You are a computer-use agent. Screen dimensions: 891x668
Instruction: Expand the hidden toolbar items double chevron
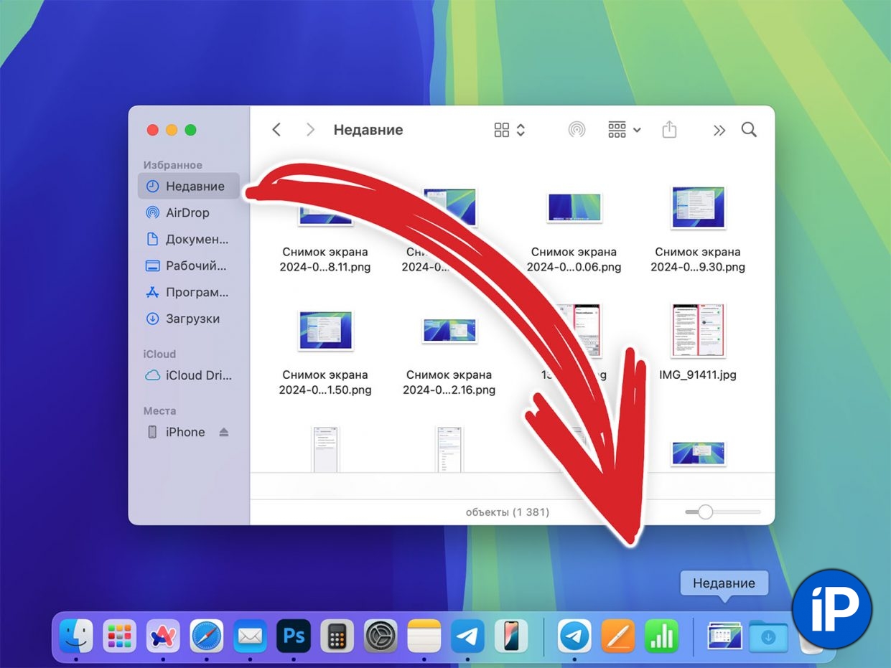(x=719, y=130)
